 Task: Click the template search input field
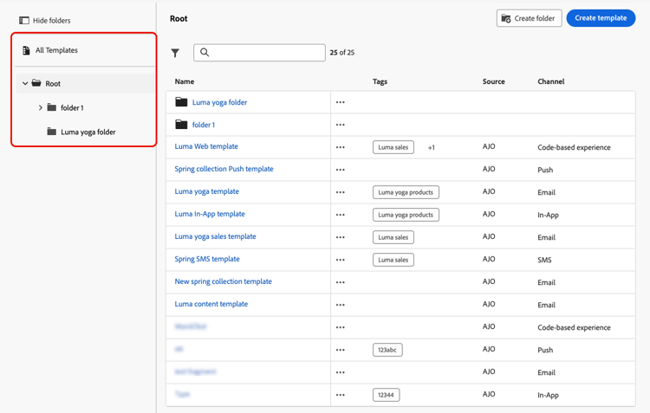click(259, 53)
